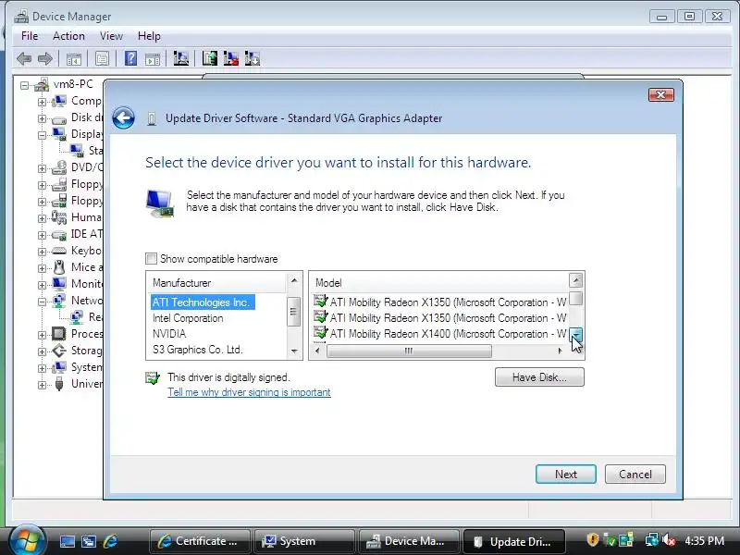This screenshot has width=740, height=555.
Task: Click Model list scroll right arrow
Action: click(x=560, y=351)
